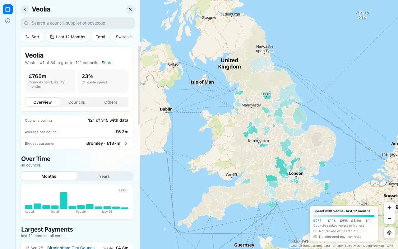Zoom in on the map
The height and width of the screenshot is (249, 398).
click(389, 207)
